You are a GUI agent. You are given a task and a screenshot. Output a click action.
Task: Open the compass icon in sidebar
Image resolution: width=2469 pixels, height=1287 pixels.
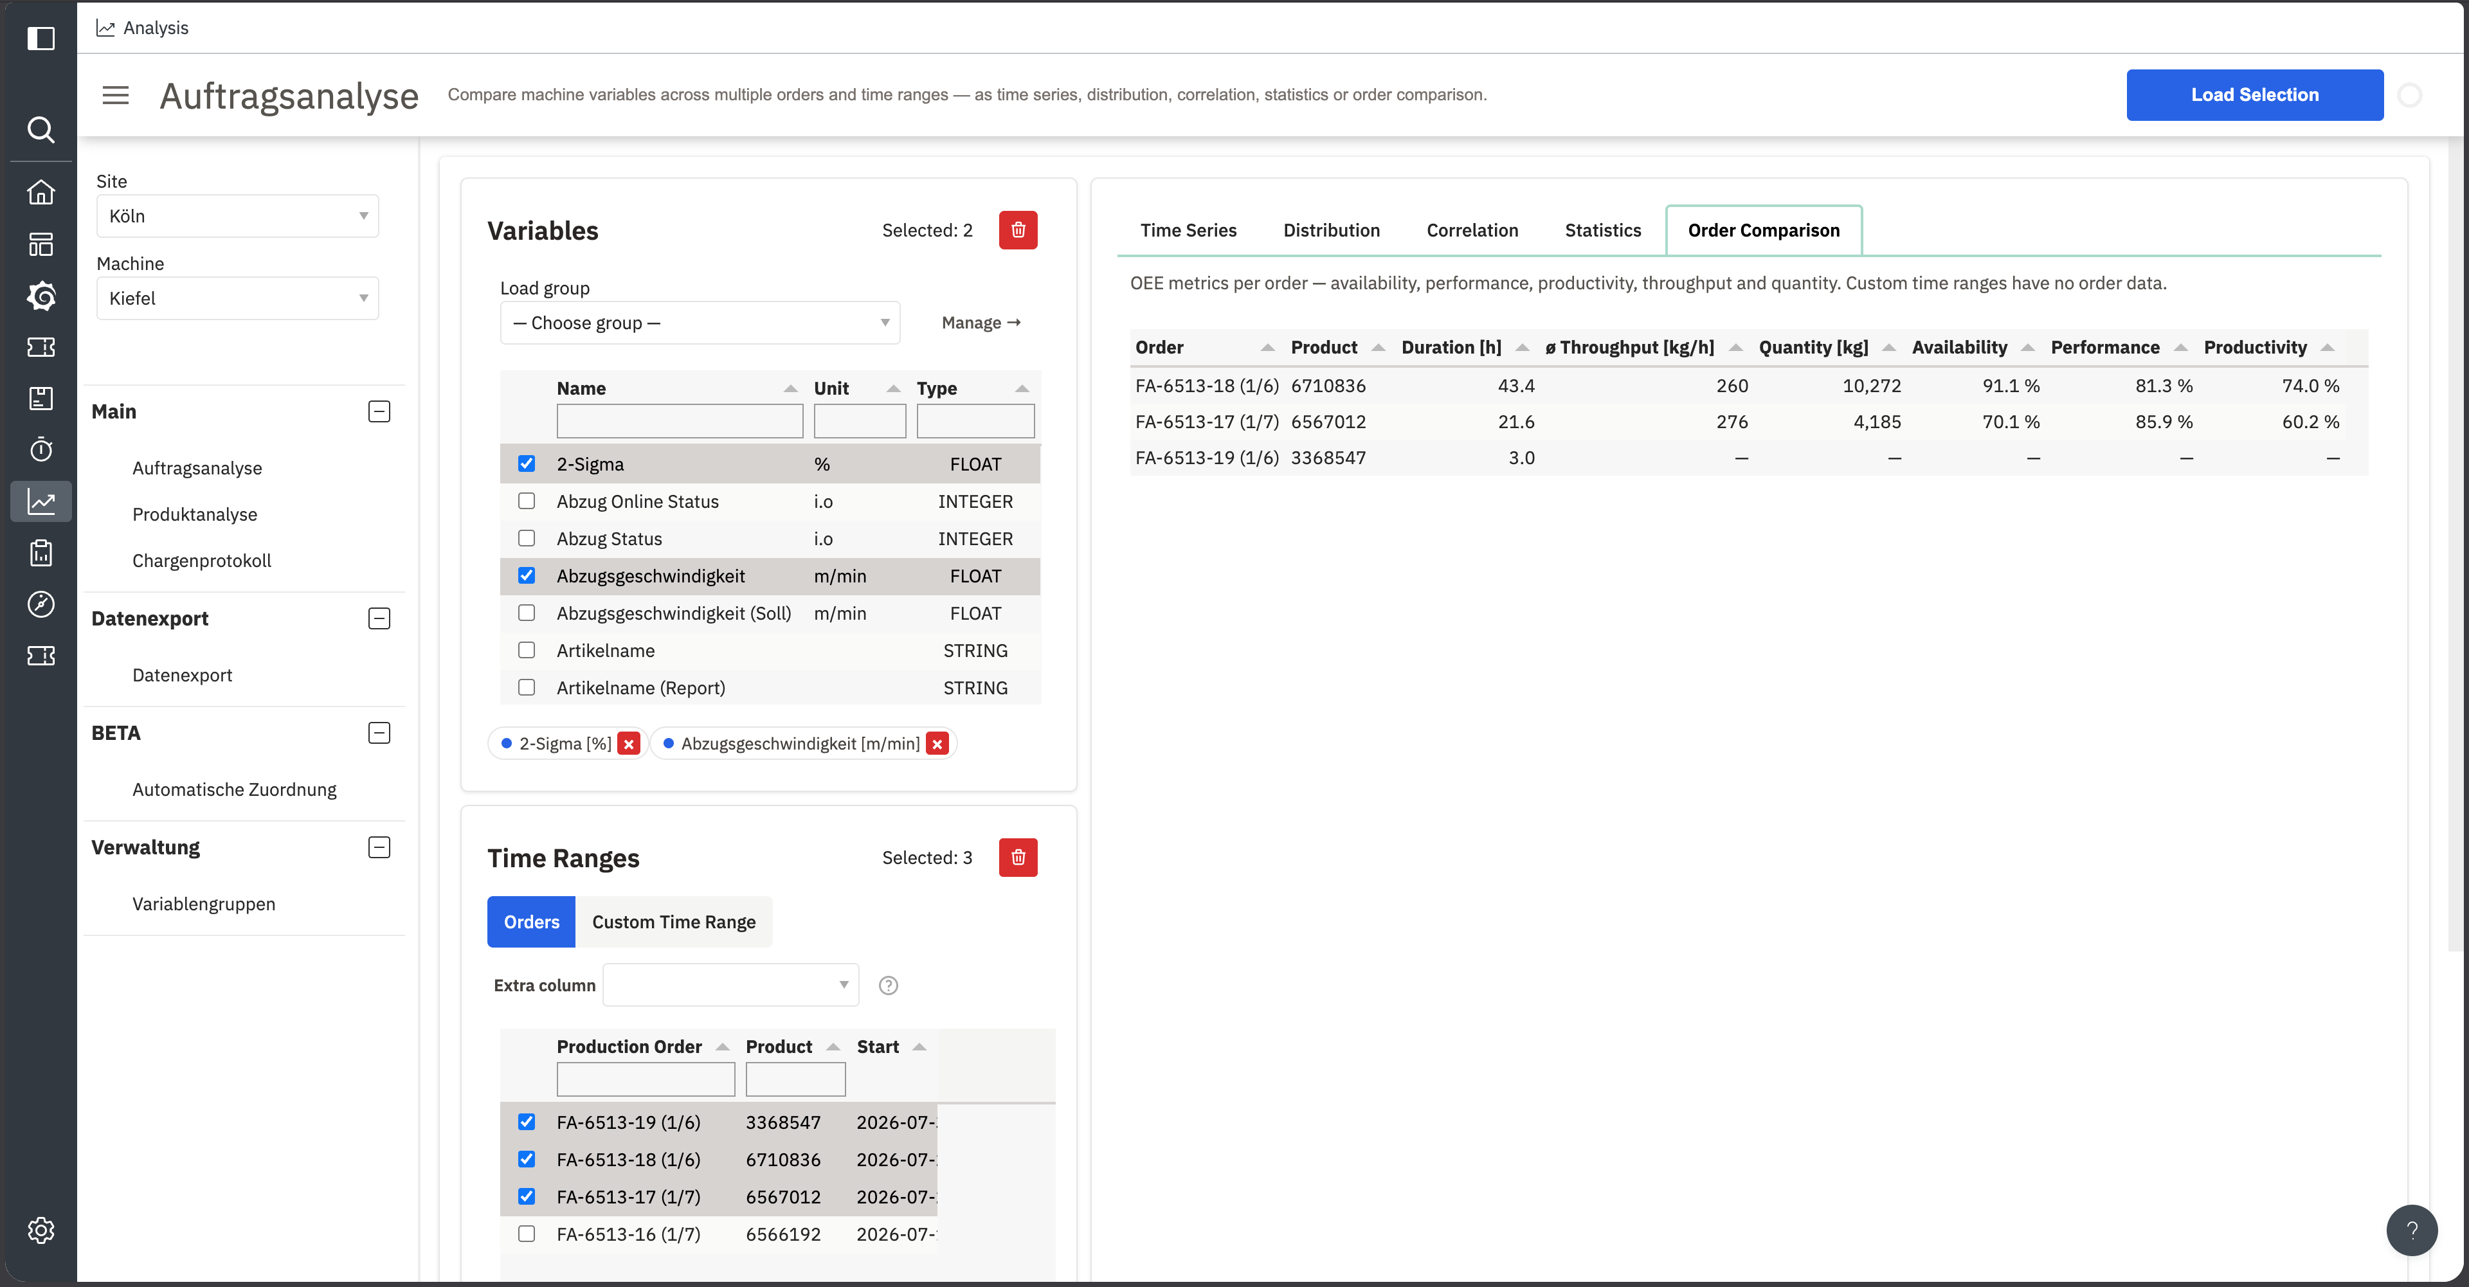41,604
